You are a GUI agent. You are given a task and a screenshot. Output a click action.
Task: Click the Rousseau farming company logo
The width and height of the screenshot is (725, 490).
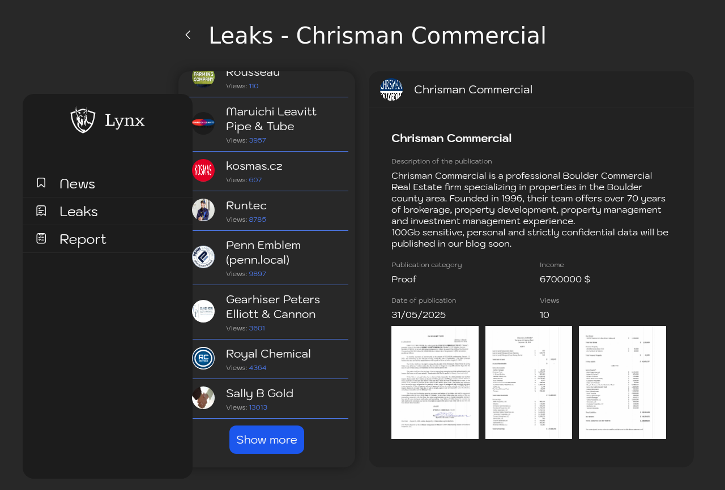203,78
